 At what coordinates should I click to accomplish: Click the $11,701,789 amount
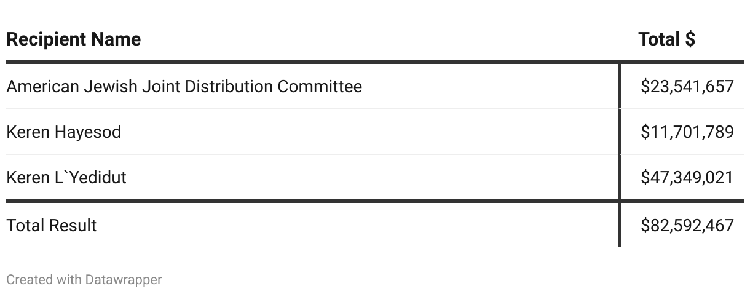[x=687, y=132]
